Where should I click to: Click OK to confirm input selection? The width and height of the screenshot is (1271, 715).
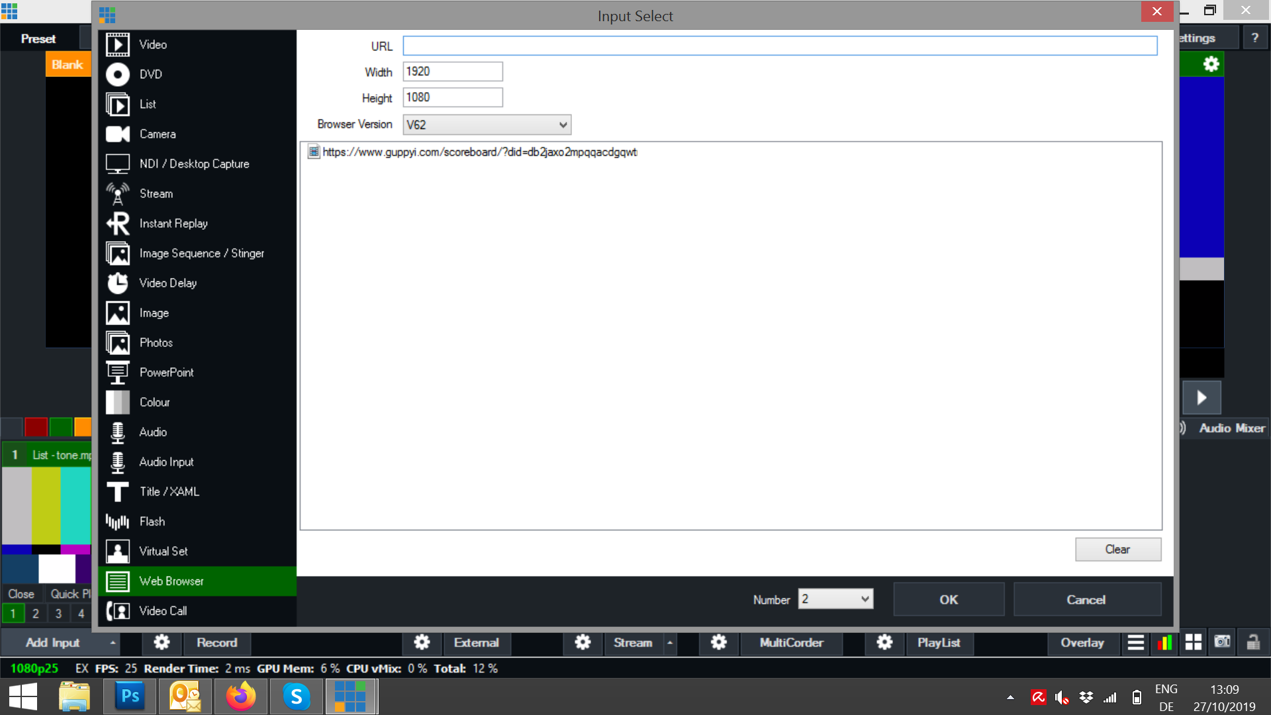pos(948,600)
